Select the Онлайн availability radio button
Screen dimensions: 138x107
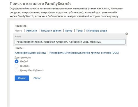tap(17, 66)
